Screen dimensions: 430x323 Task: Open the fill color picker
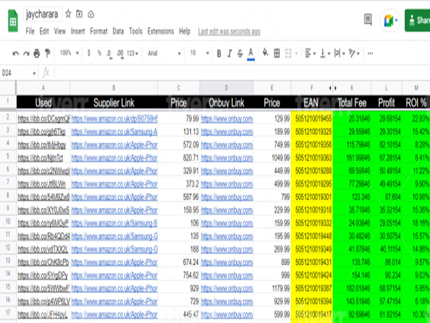[265, 53]
